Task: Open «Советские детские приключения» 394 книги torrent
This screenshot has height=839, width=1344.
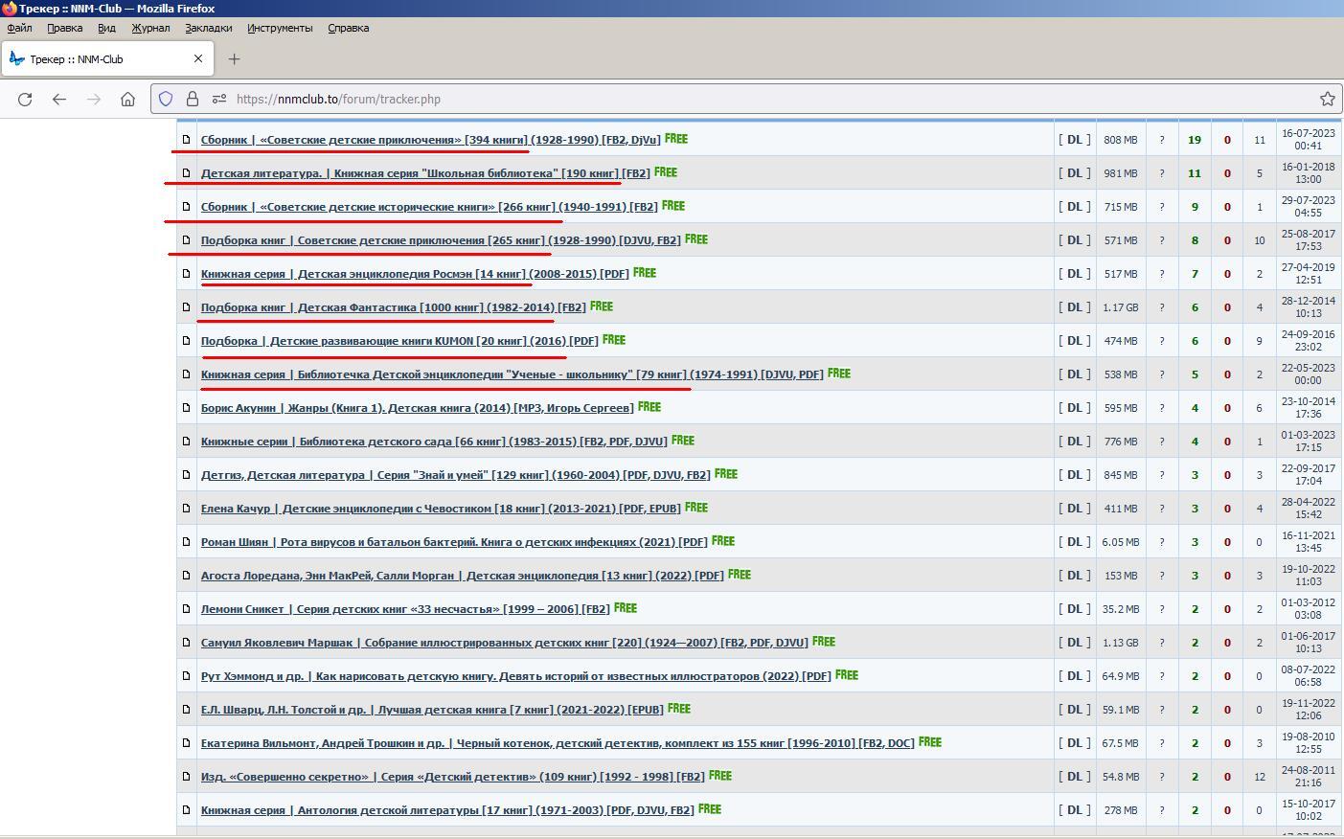Action: (430, 140)
